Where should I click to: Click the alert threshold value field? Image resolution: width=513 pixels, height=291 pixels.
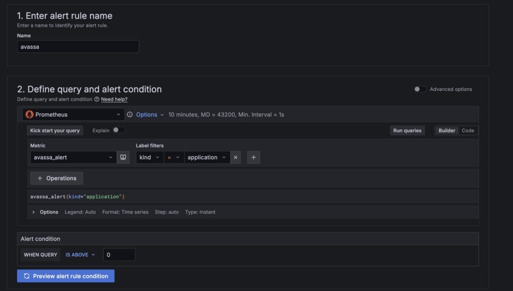click(119, 254)
